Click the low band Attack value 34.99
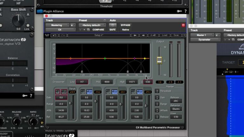Screen dimensions: 244x137 tap(61, 110)
